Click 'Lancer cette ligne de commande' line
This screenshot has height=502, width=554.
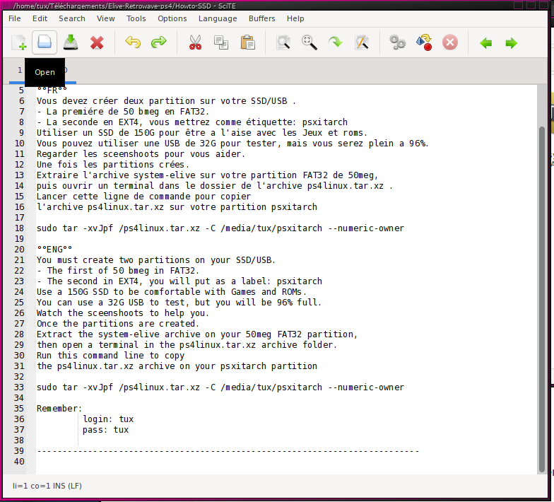click(x=144, y=197)
